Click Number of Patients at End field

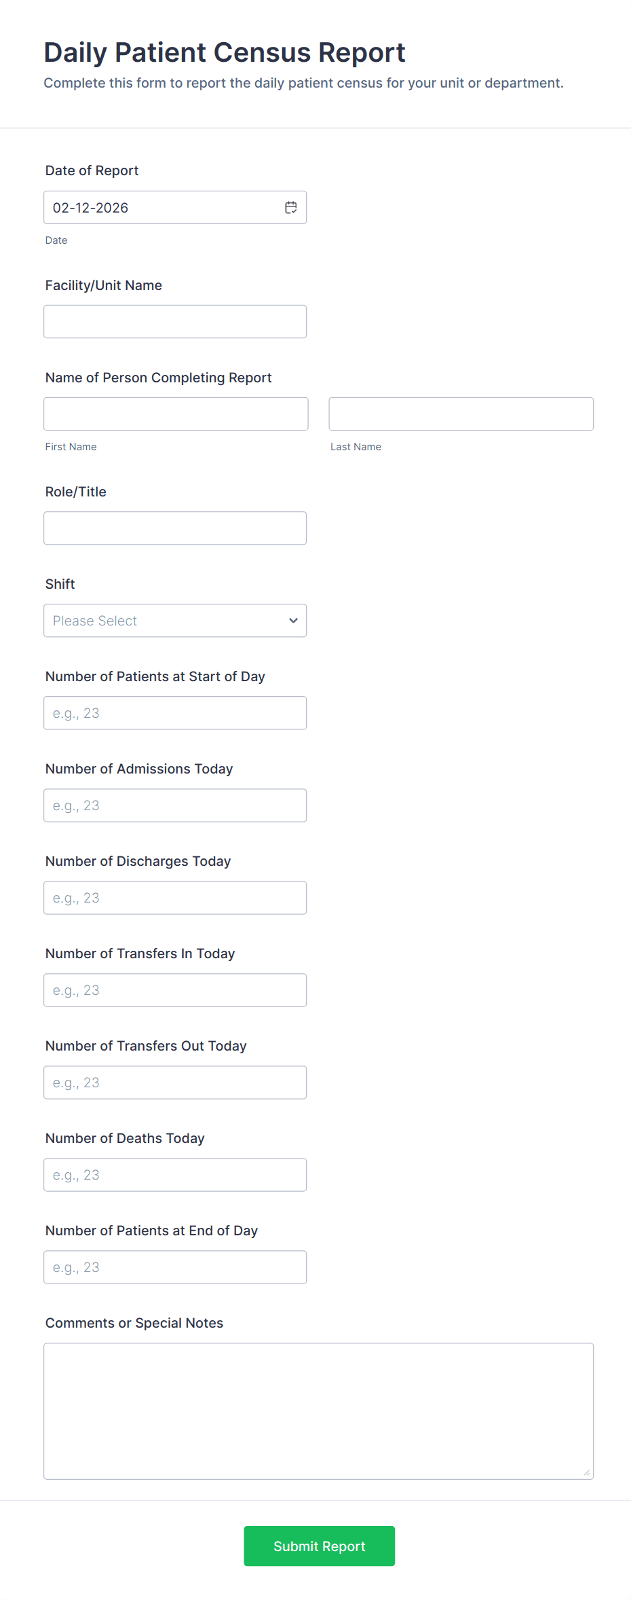tap(175, 1267)
